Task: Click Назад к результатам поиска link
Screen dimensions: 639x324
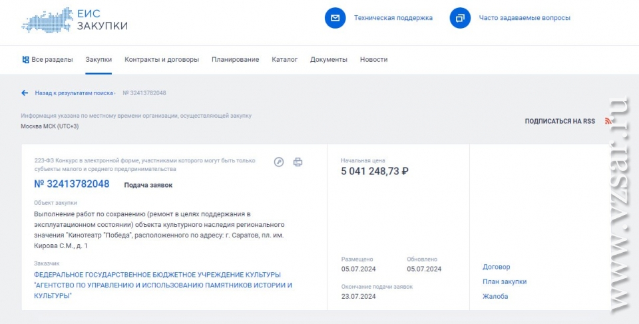Action: point(74,93)
